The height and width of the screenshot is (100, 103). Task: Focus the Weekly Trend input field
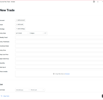click(59, 37)
